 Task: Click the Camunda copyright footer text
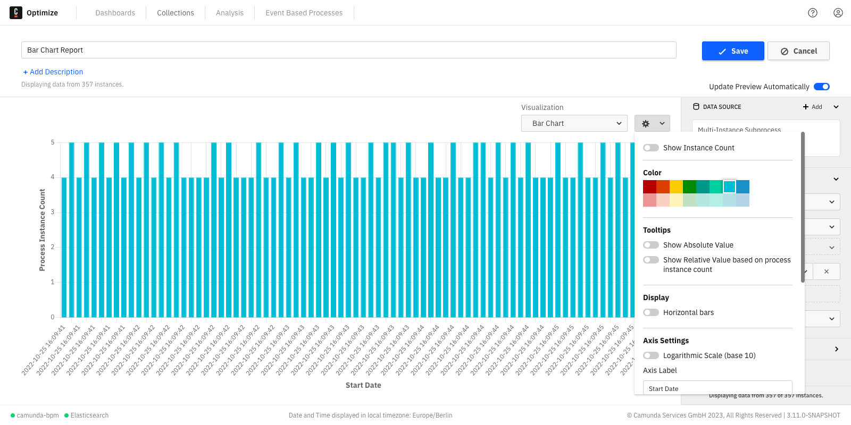733,415
